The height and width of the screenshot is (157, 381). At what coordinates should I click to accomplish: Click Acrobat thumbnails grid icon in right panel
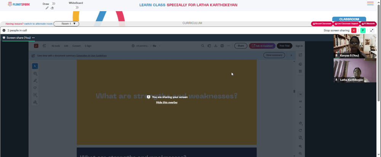[x=300, y=71]
